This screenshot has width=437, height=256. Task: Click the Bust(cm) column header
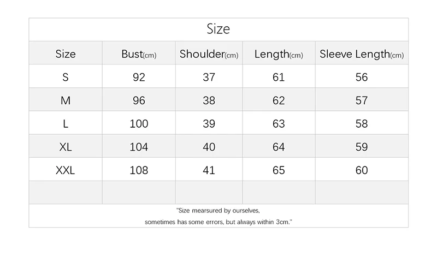[x=139, y=54]
